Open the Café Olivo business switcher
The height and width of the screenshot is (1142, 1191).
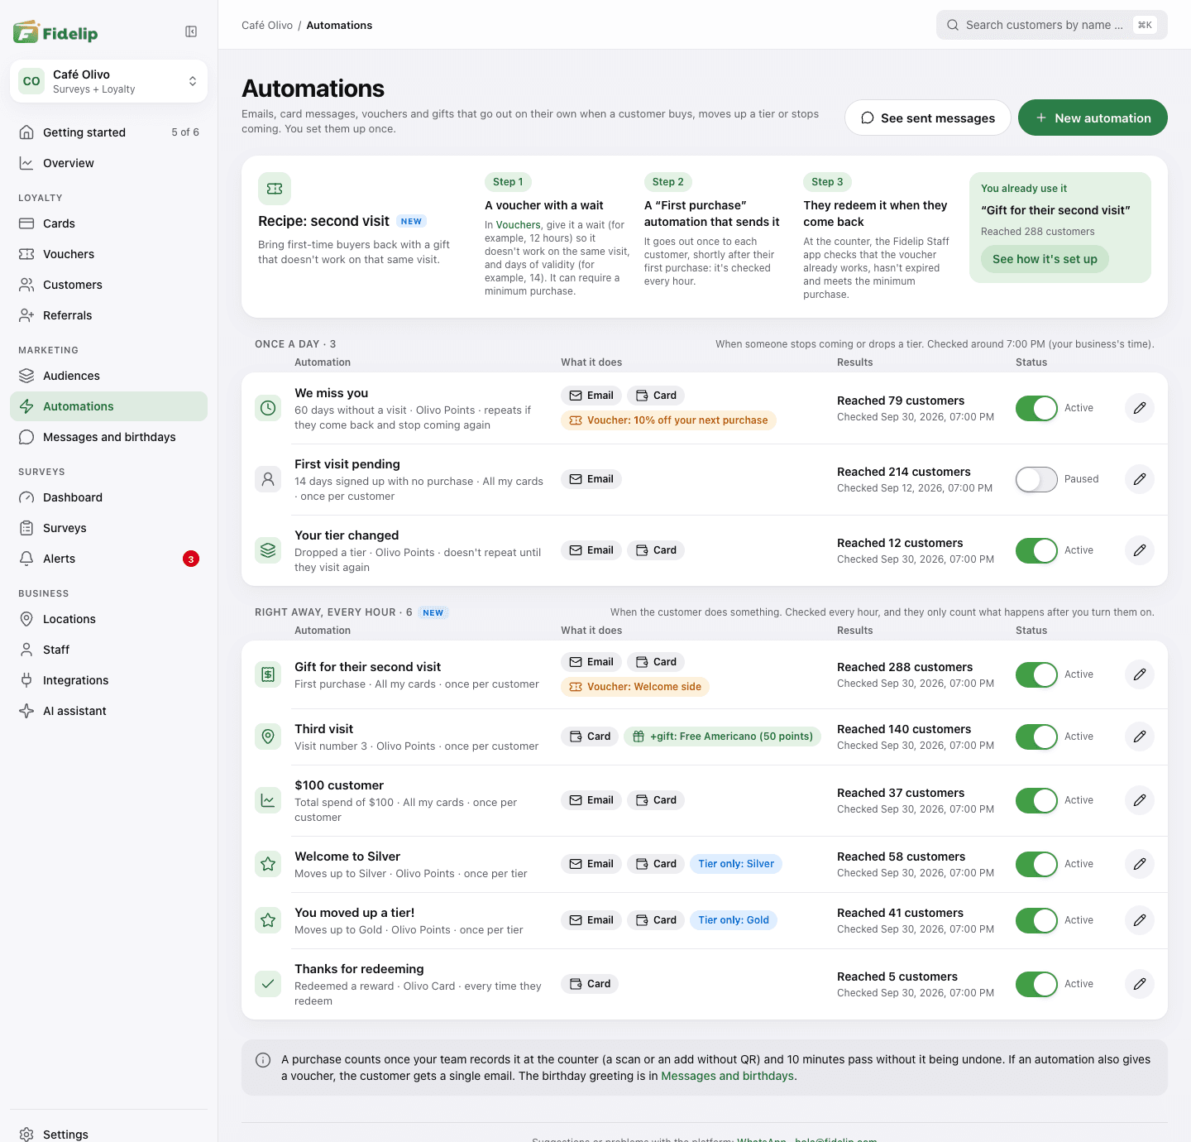point(108,81)
